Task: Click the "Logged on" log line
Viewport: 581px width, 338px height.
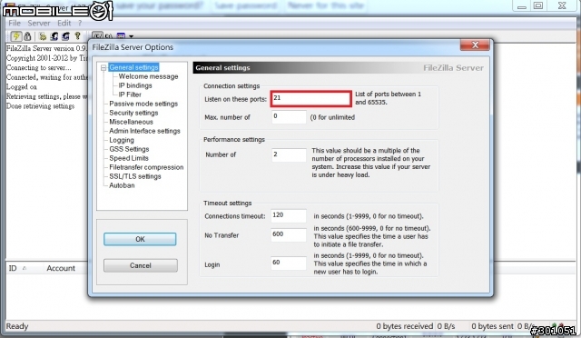Action: (22, 87)
